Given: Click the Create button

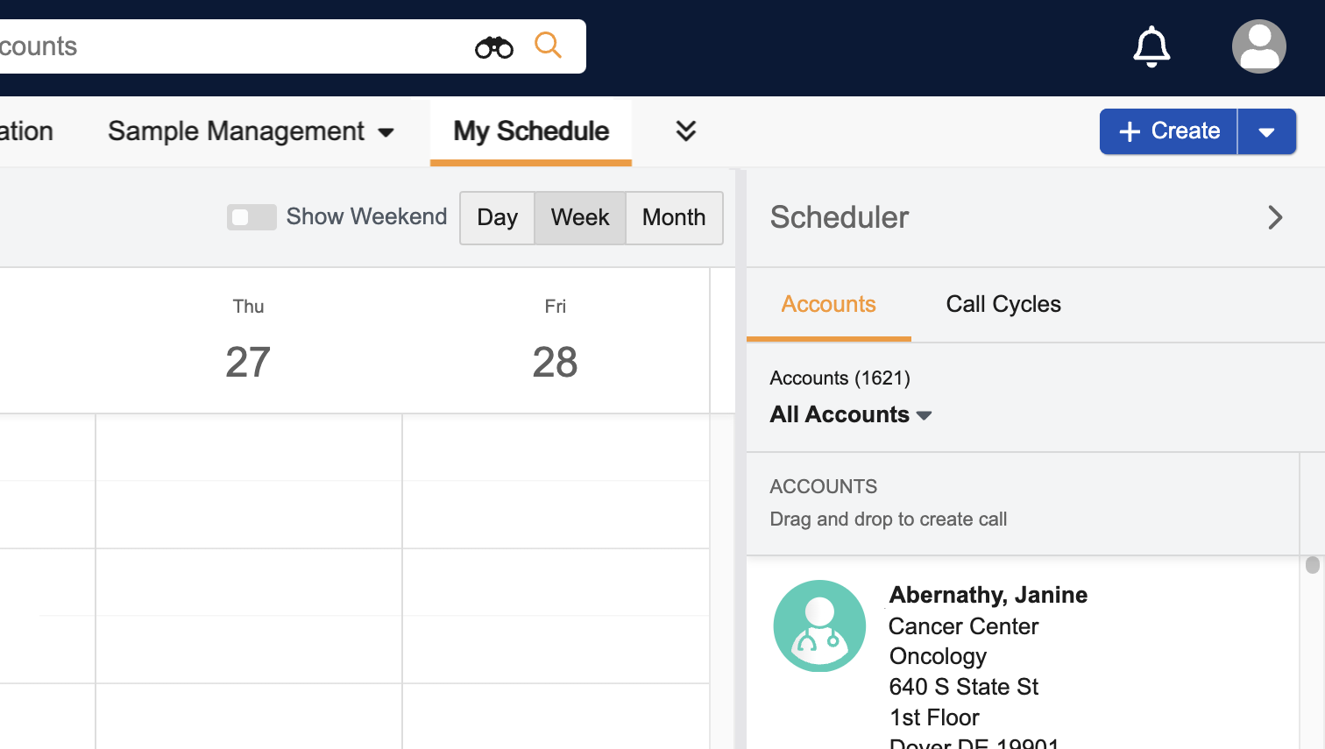Looking at the screenshot, I should tap(1169, 131).
